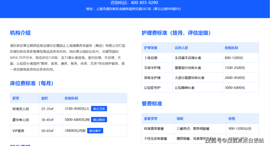Click the 独立卫浴 tag button
Viewport: 270px width, 146px height.
[x=99, y=109]
